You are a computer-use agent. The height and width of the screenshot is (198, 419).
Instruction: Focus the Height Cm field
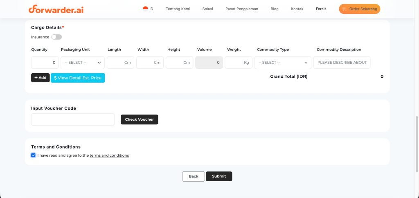[180, 63]
